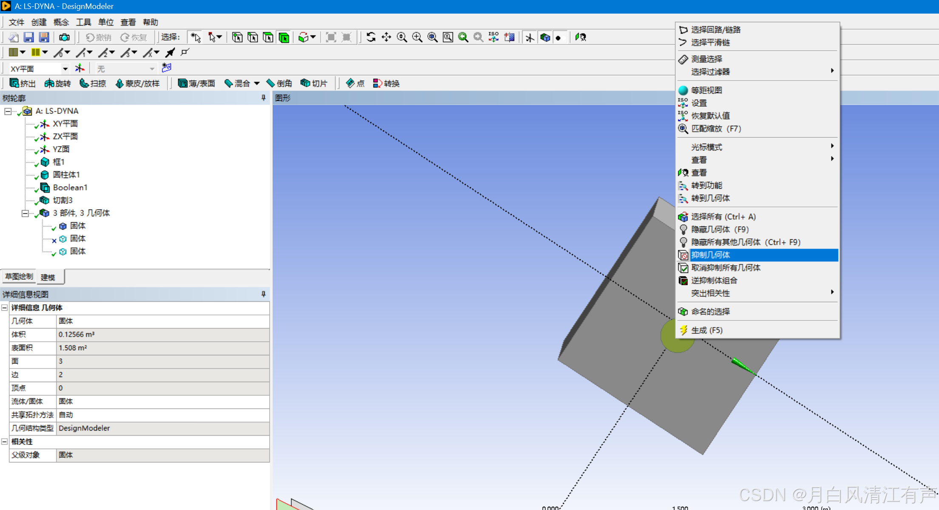Click the 旋转 revolve button
Image resolution: width=939 pixels, height=510 pixels.
pos(57,83)
